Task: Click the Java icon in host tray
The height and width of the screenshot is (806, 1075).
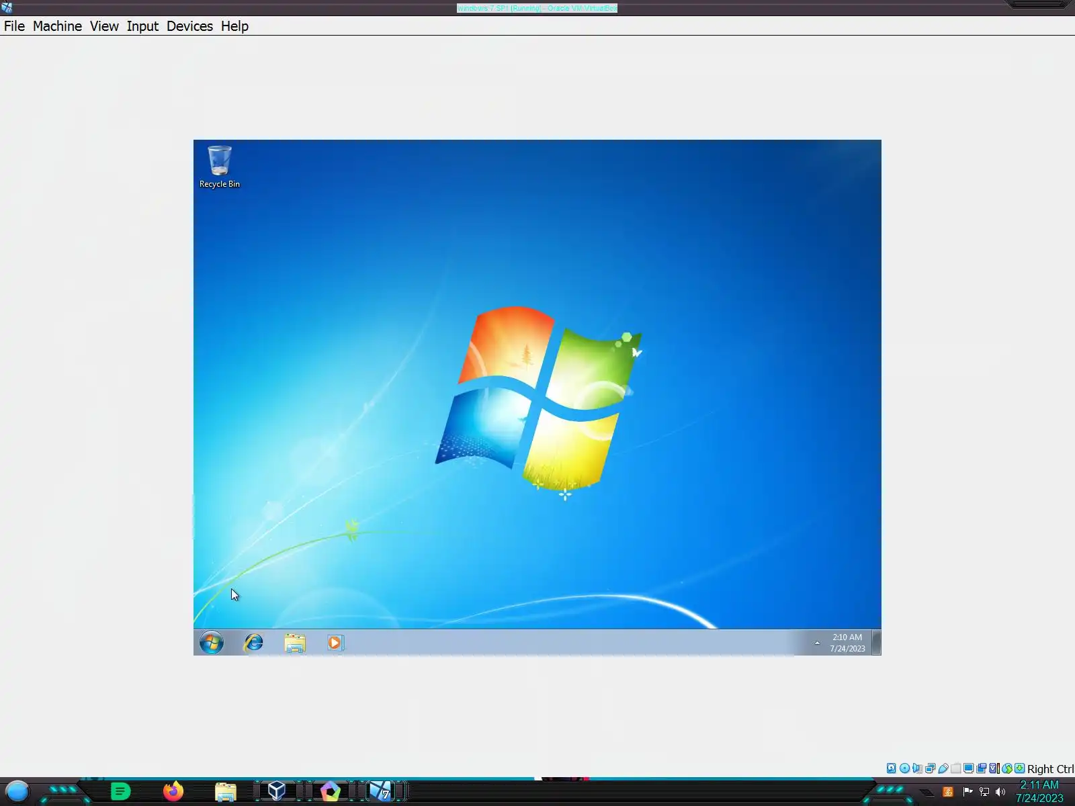Action: click(948, 792)
